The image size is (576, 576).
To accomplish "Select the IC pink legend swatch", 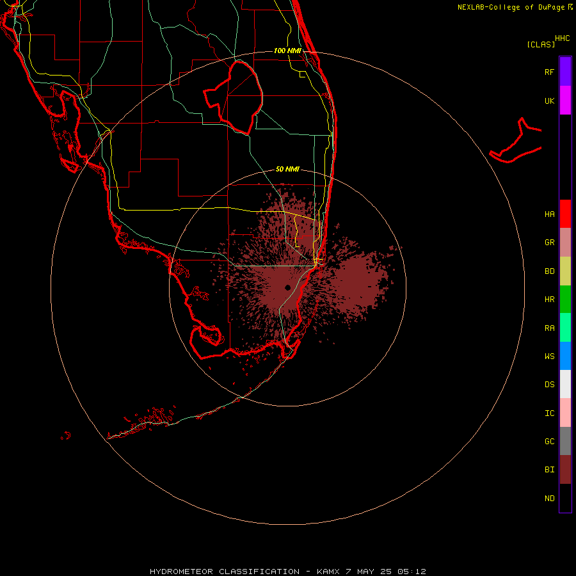I will pos(565,413).
